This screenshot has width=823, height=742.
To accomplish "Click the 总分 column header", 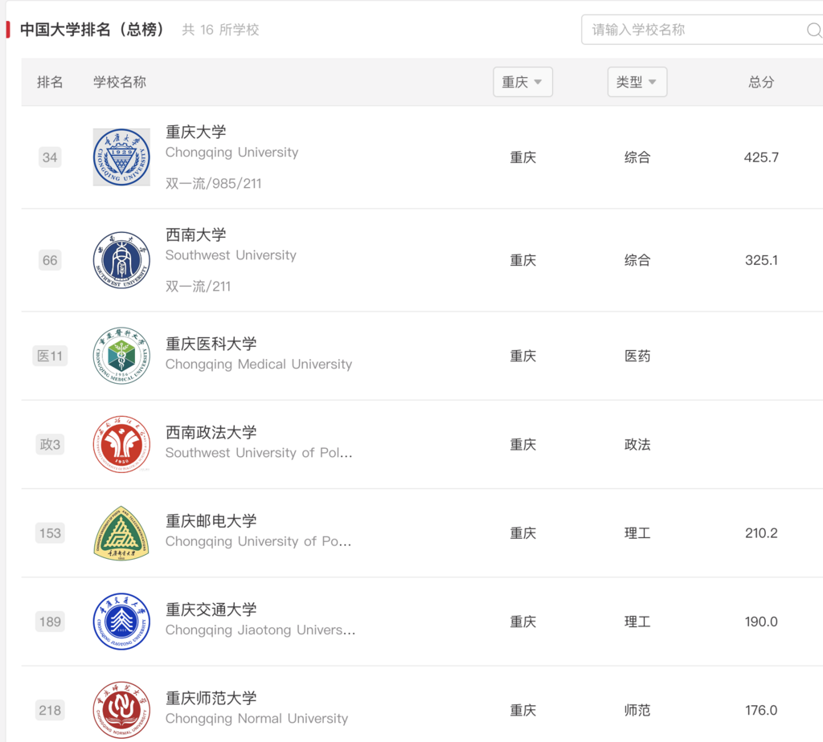I will (x=761, y=82).
